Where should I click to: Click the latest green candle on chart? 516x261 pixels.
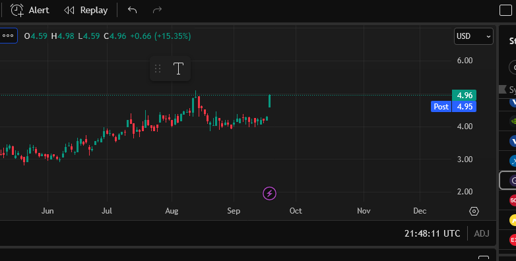(x=269, y=101)
